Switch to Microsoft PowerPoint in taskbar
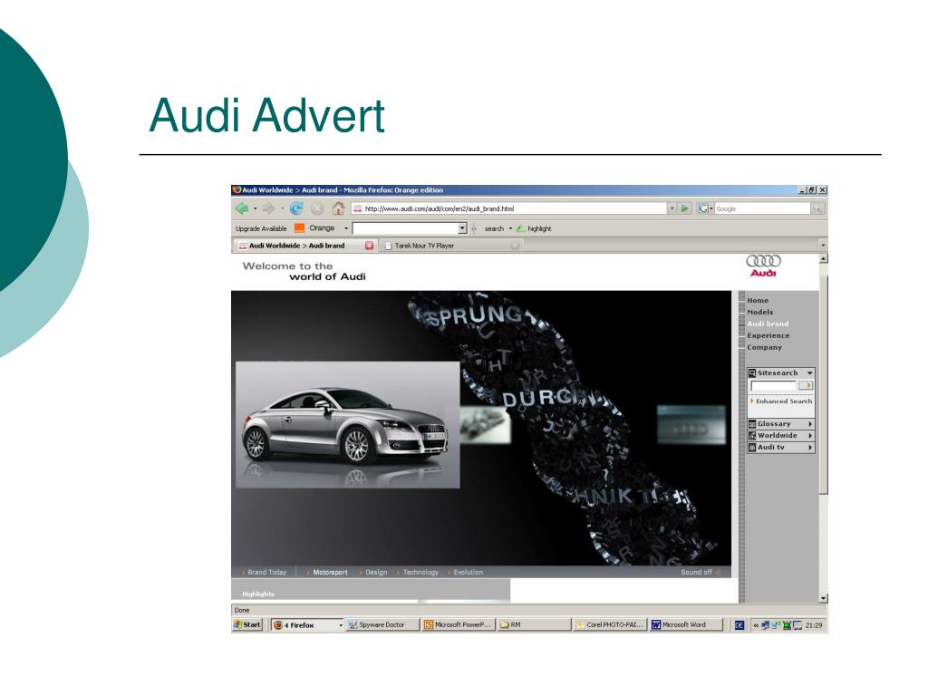Screen dimensions: 928x696 click(458, 624)
